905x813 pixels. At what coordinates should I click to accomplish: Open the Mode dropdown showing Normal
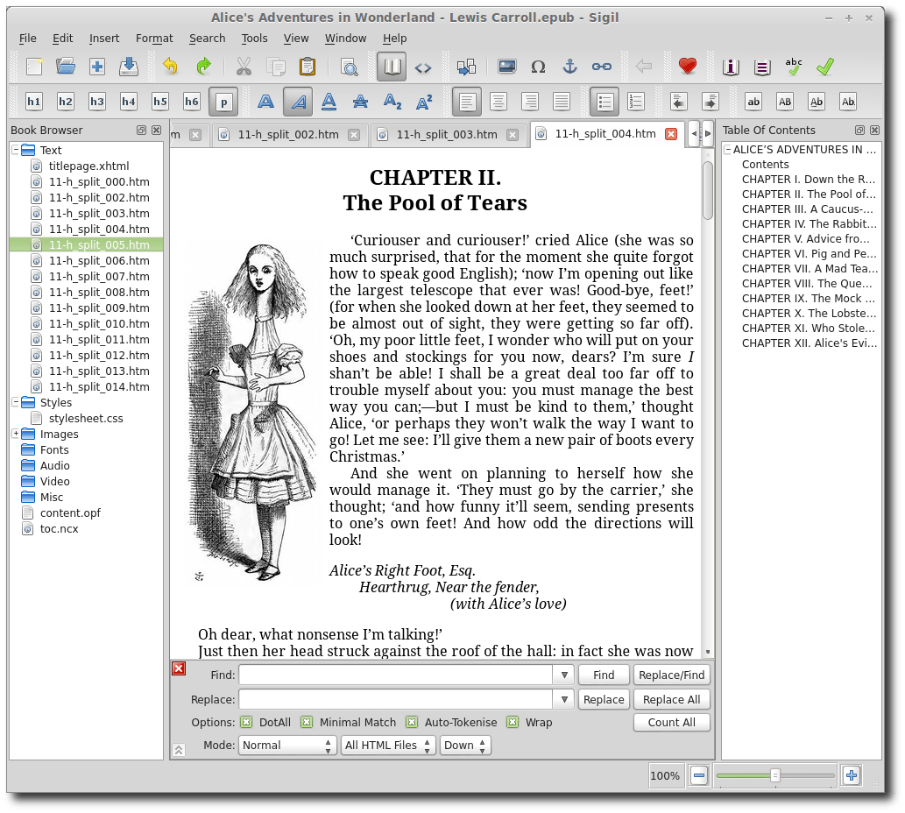(287, 746)
